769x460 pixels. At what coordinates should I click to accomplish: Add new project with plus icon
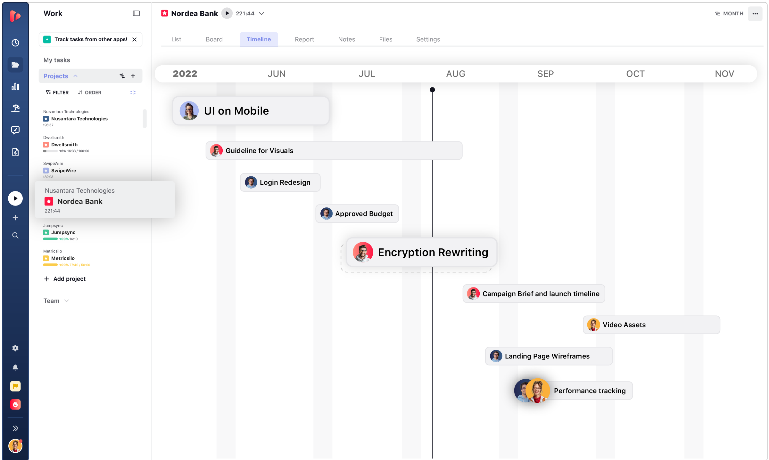(x=133, y=76)
